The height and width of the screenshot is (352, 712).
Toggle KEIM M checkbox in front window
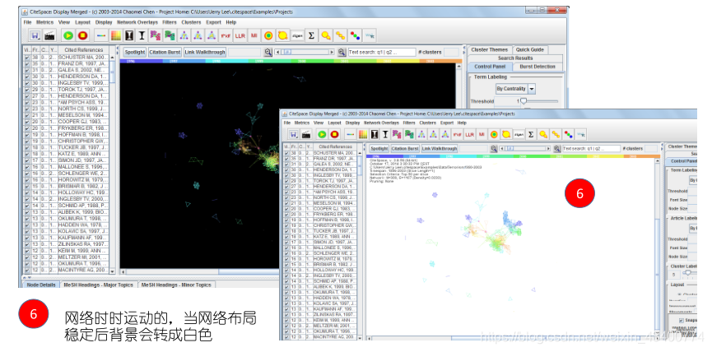pyautogui.click(x=286, y=320)
